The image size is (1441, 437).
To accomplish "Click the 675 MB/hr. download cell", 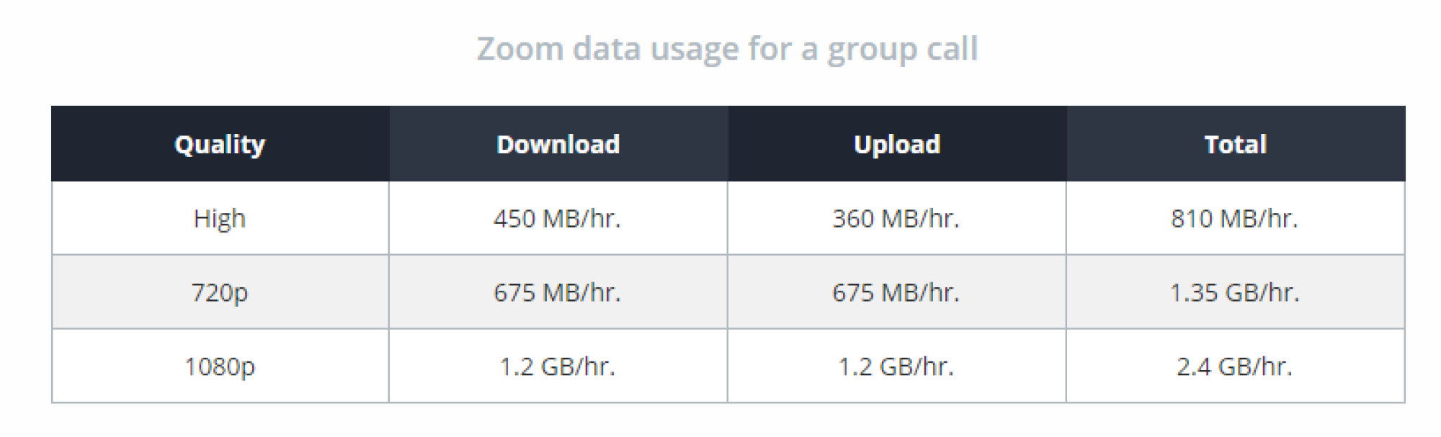I will pos(558,292).
